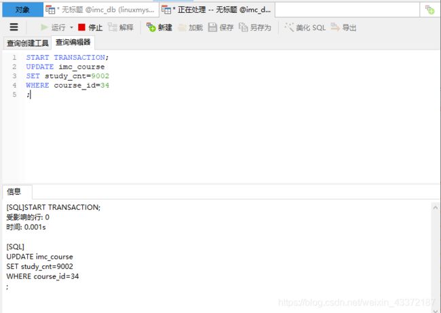Click the Save As (另存为) icon
The width and height of the screenshot is (441, 313).
coord(244,27)
